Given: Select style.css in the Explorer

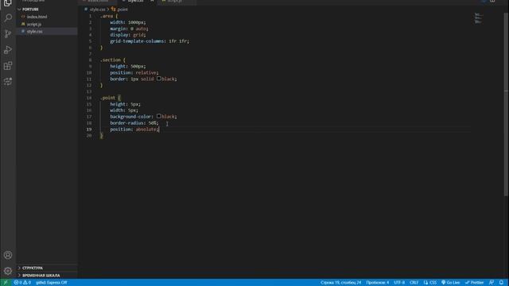Looking at the screenshot, I should [34, 32].
